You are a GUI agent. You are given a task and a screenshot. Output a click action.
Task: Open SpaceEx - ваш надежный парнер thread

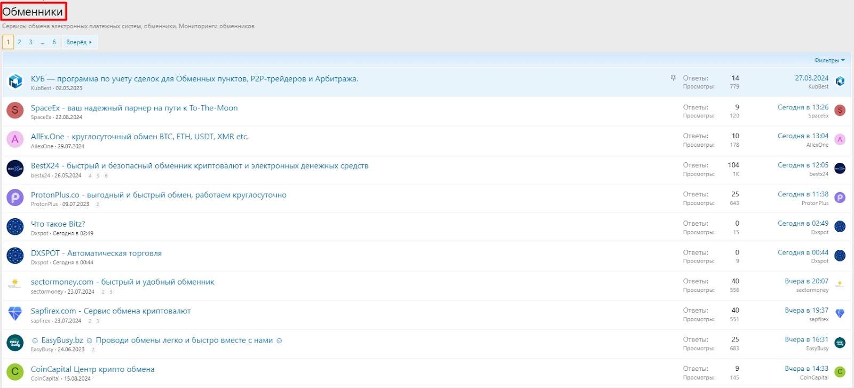click(134, 108)
